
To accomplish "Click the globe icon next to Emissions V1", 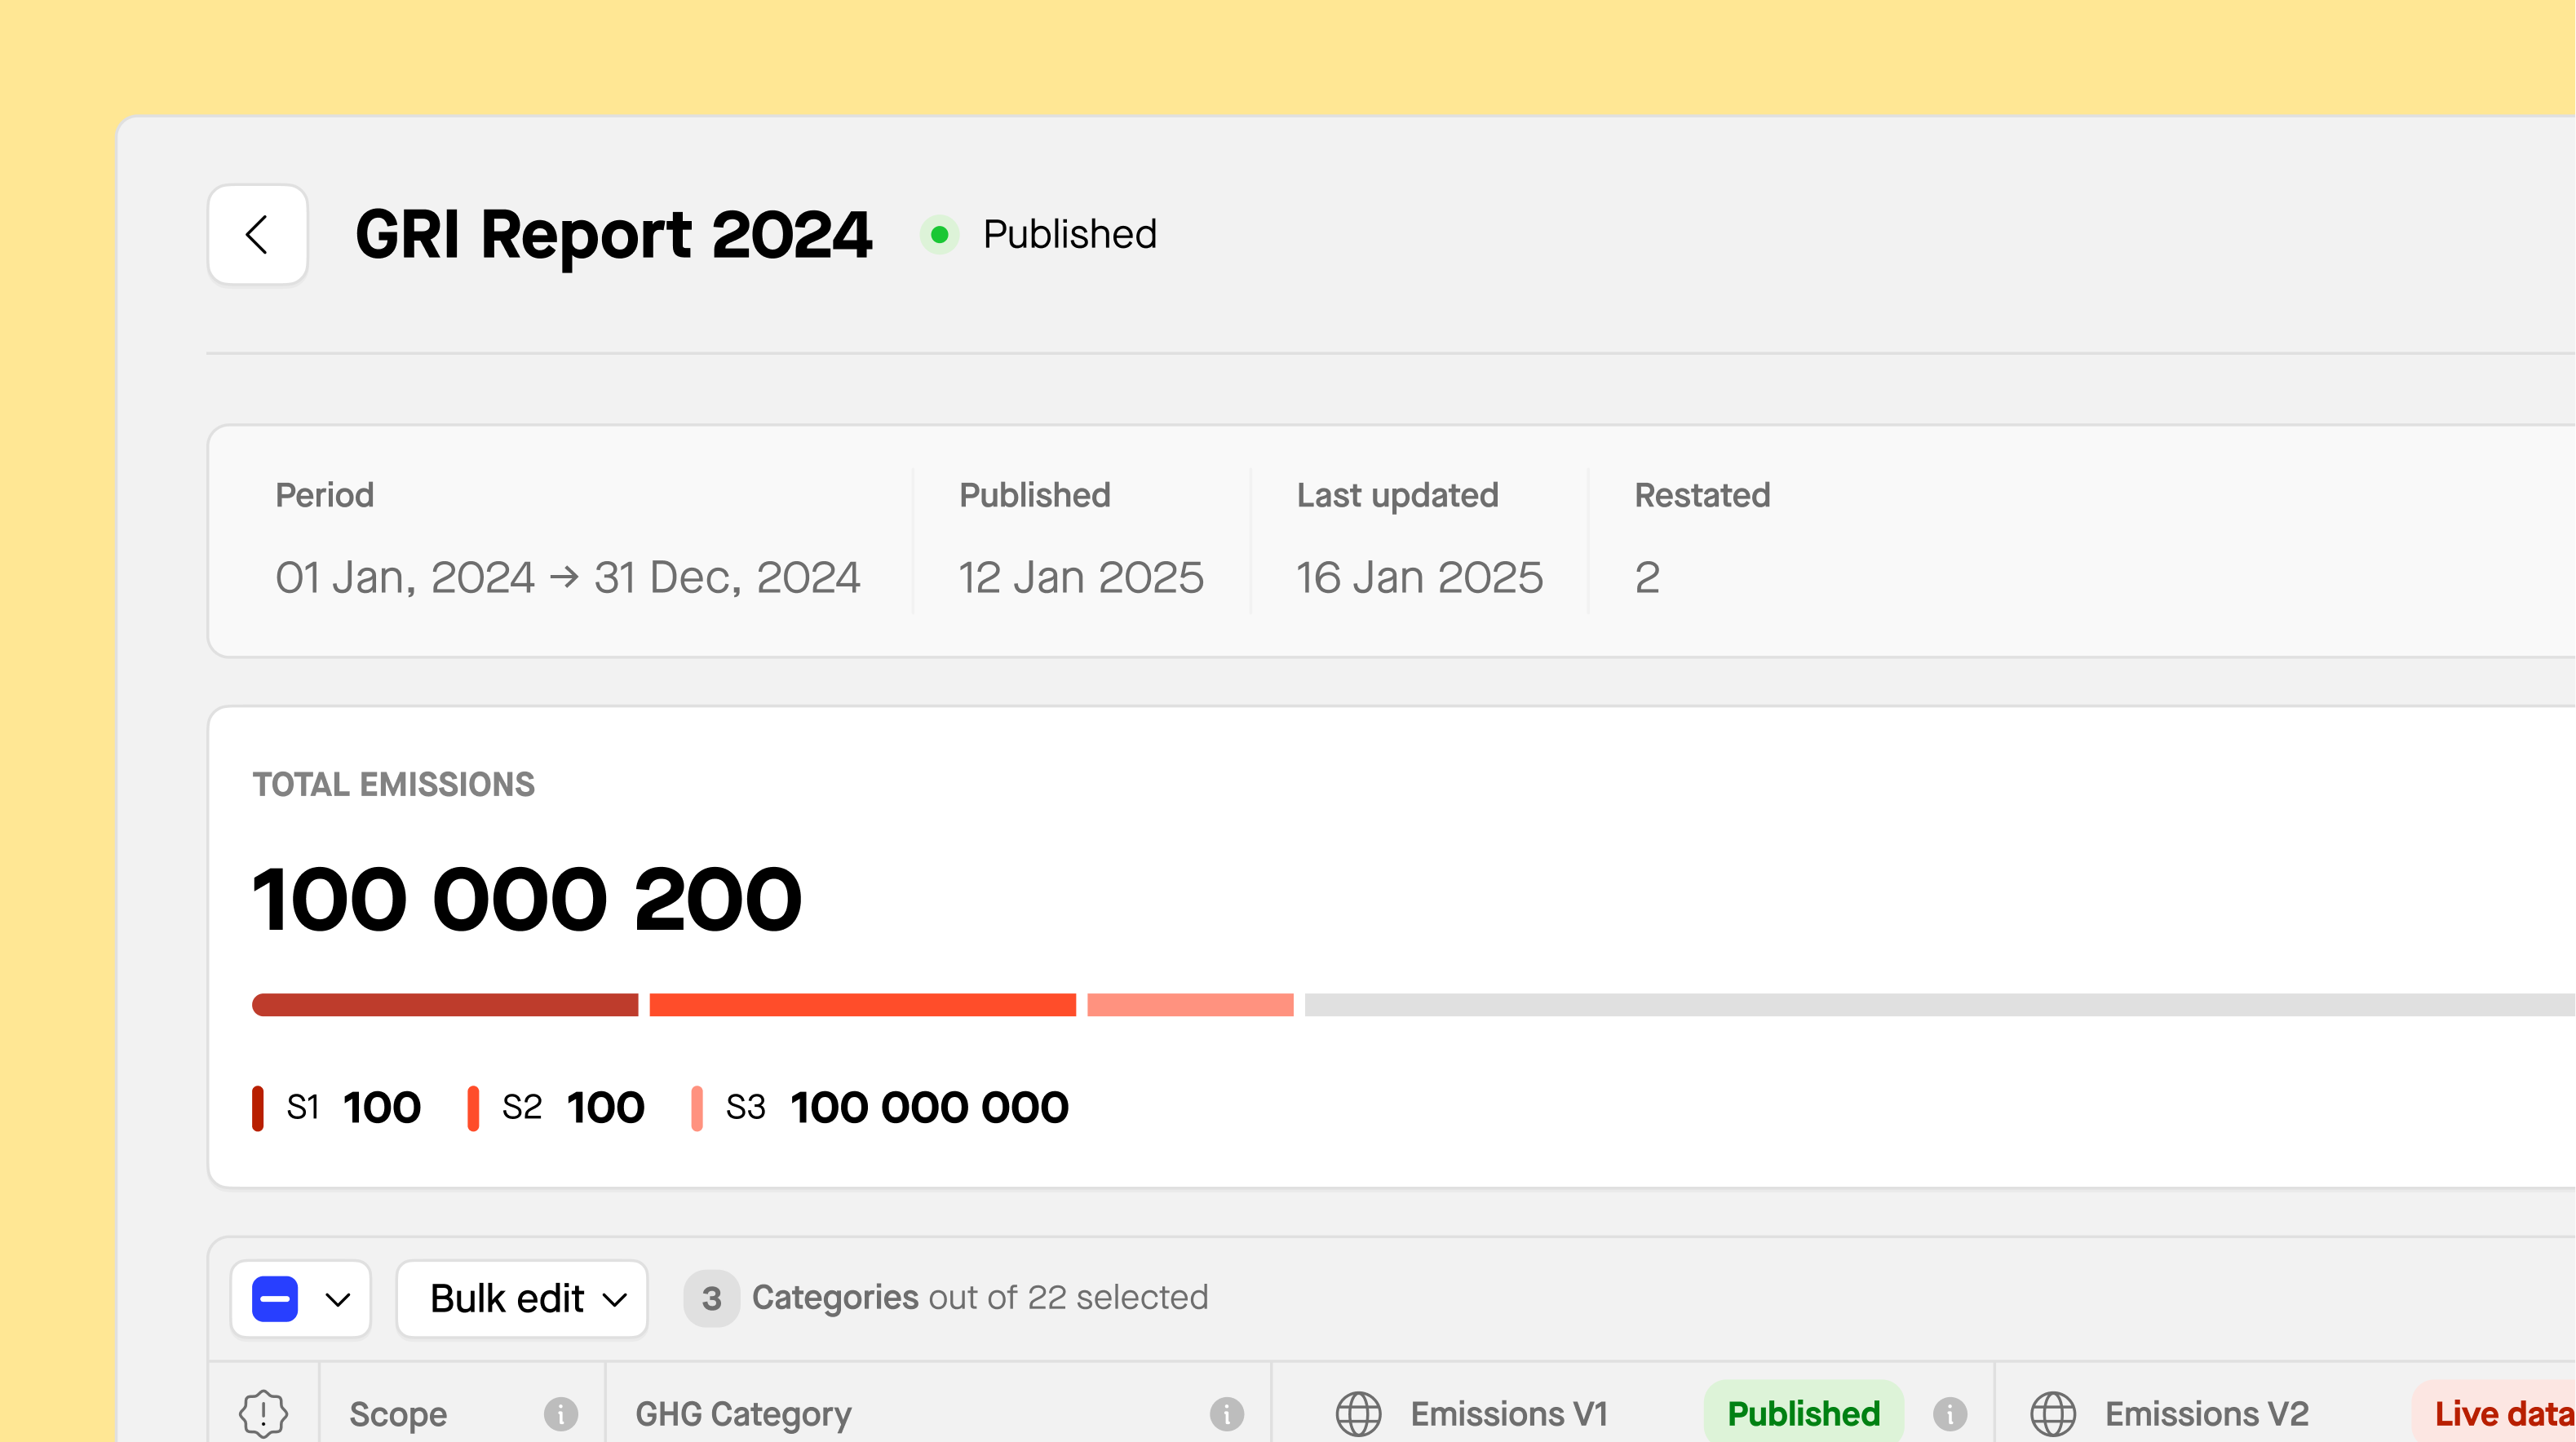I will (x=1358, y=1413).
